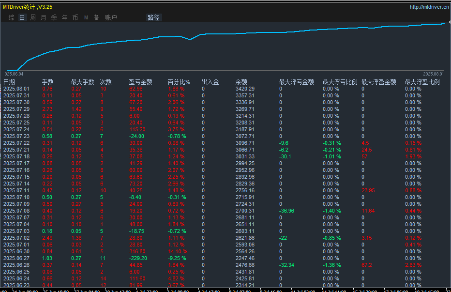Switch to the 月 monthly tab
451x292 pixels.
click(x=44, y=17)
